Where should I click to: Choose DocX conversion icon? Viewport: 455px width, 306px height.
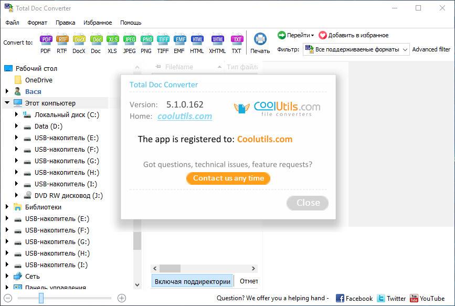pos(79,40)
